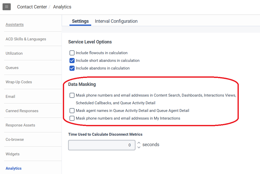Open the Widgets sidebar item

pos(13,154)
